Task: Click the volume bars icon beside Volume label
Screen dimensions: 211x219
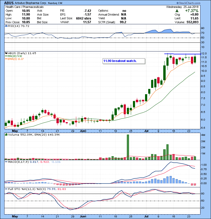Action: tap(6, 135)
